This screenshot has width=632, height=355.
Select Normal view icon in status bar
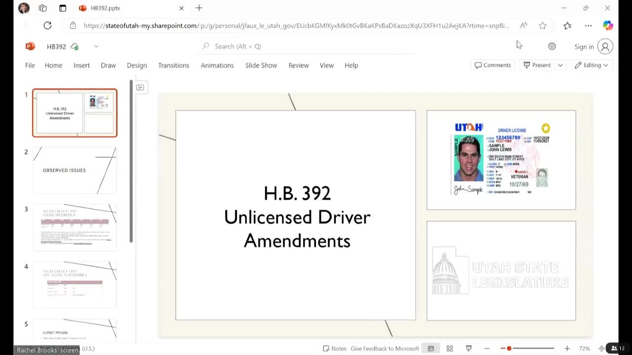pos(431,349)
